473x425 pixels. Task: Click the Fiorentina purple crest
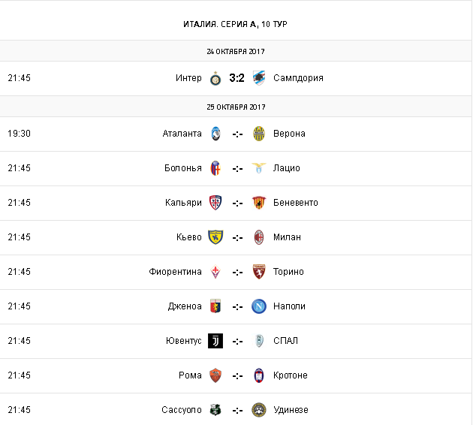click(215, 272)
